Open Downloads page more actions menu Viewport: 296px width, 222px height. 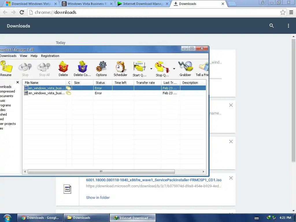coord(288,26)
